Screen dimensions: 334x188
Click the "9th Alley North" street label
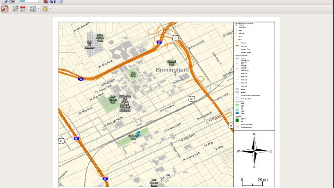click(x=105, y=64)
